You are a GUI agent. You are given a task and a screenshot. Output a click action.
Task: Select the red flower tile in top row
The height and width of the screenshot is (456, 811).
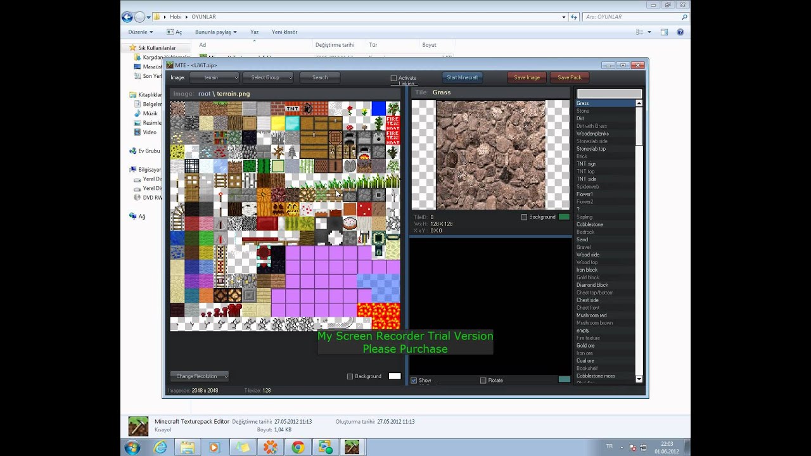click(x=350, y=108)
